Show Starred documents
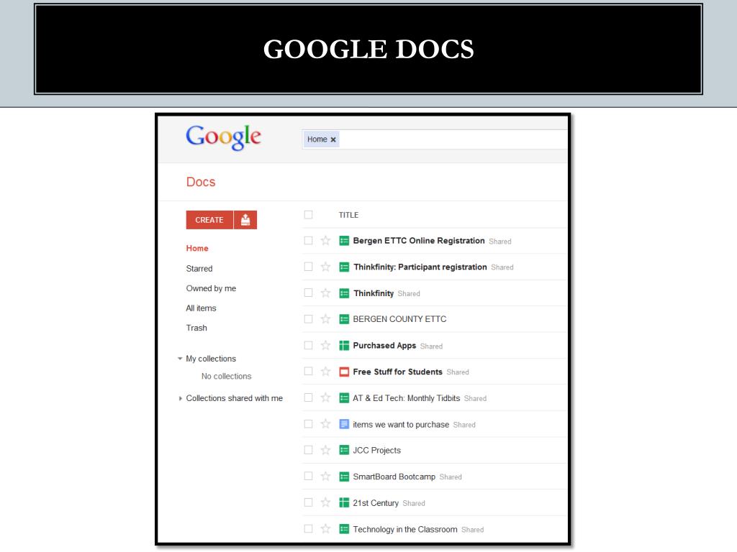737x552 pixels. pyautogui.click(x=199, y=269)
